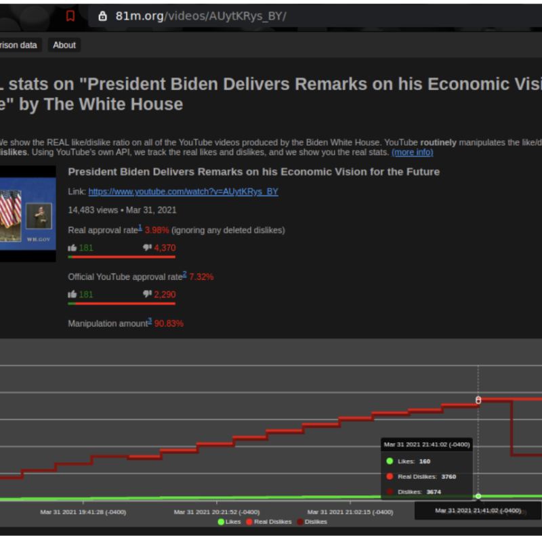Click the red bookmark icon in address bar

(70, 16)
